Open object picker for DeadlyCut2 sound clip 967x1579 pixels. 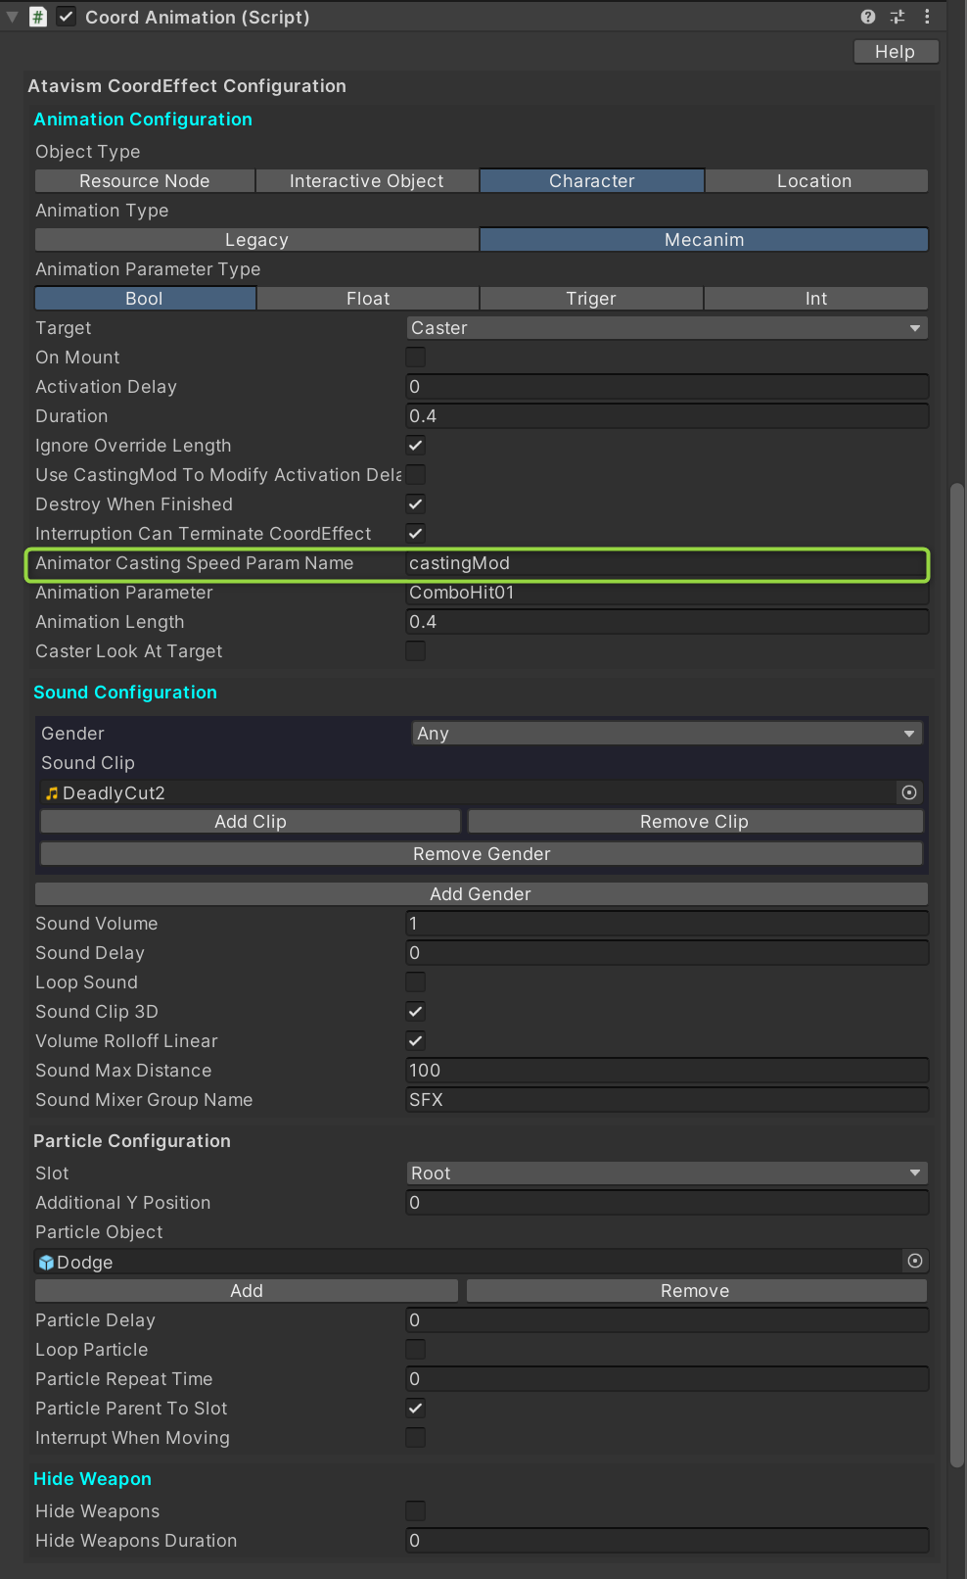(909, 792)
